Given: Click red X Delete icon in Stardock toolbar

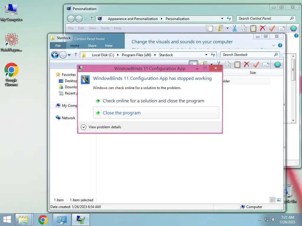Looking at the screenshot, I should click(x=247, y=64).
